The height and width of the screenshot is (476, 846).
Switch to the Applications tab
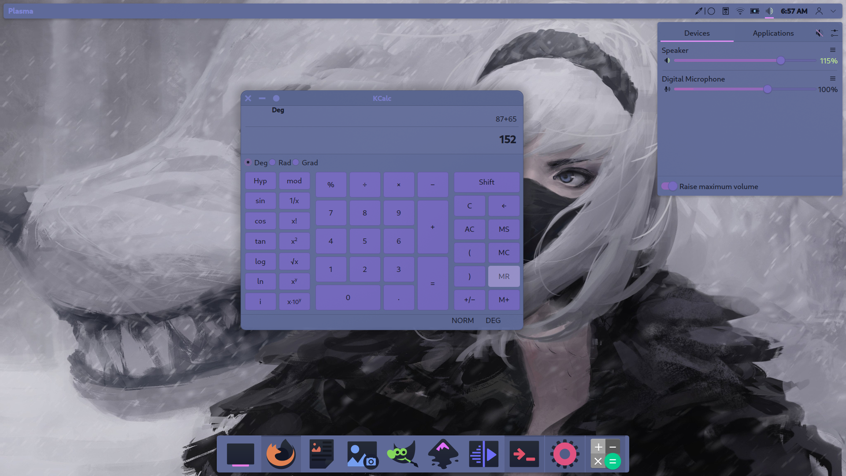pyautogui.click(x=773, y=33)
